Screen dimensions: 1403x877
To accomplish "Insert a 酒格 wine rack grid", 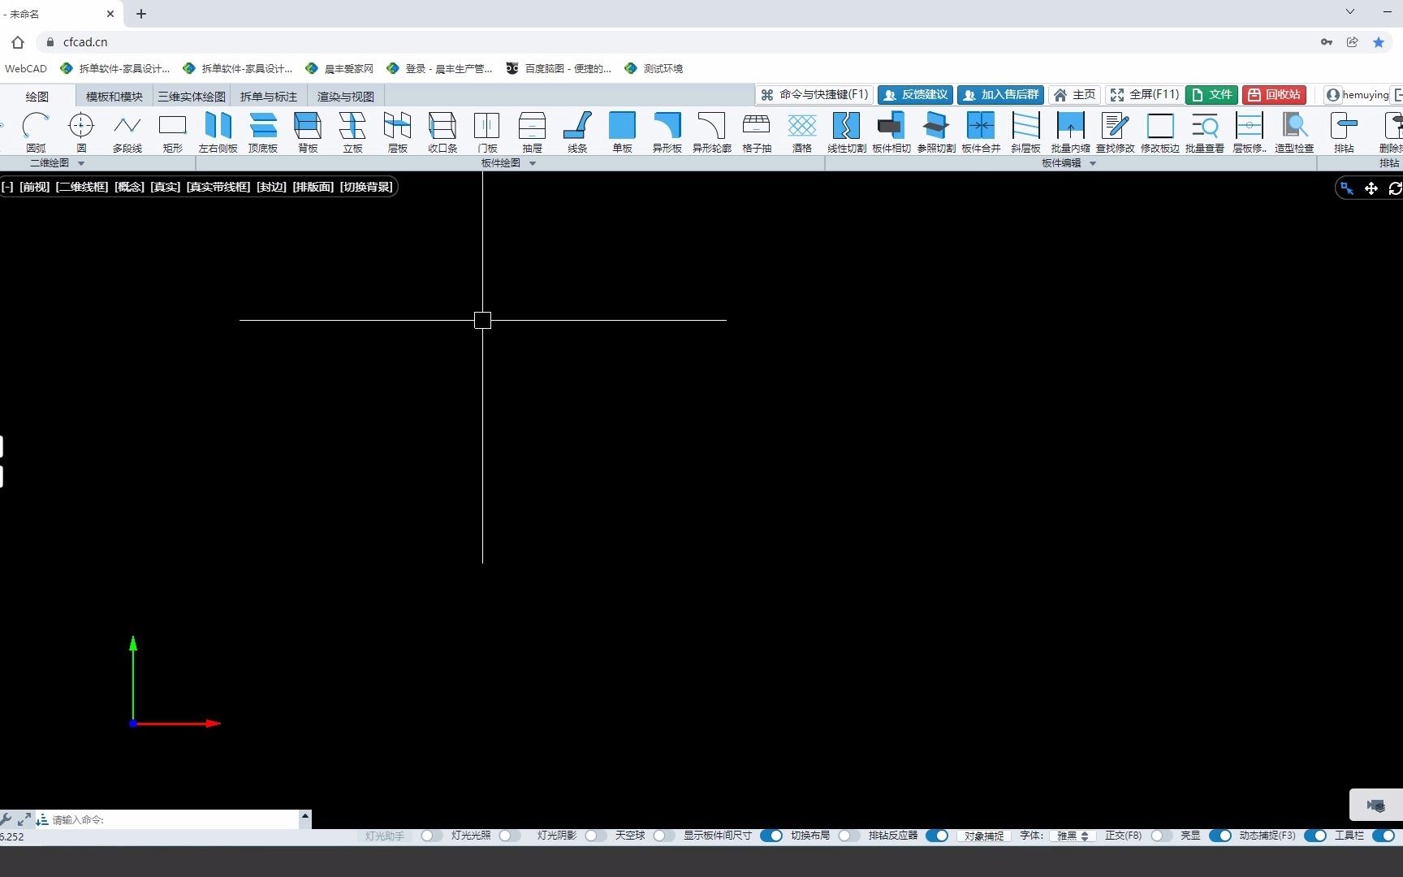I will coord(801,132).
